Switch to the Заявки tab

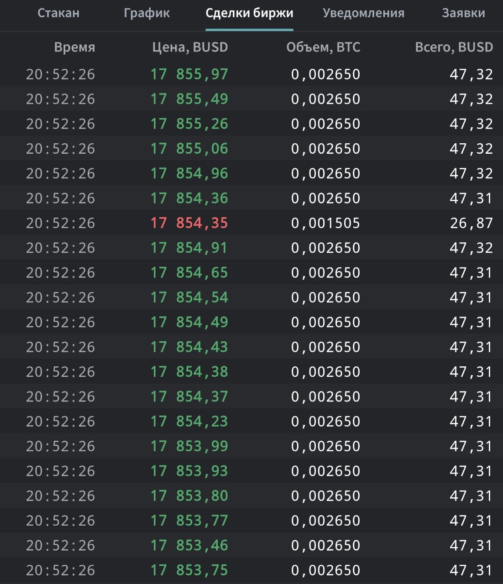pyautogui.click(x=463, y=13)
